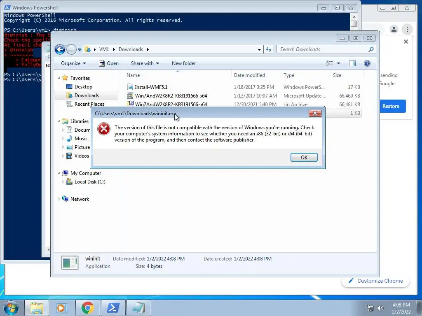Open the Music library
The width and height of the screenshot is (422, 316).
(x=81, y=138)
